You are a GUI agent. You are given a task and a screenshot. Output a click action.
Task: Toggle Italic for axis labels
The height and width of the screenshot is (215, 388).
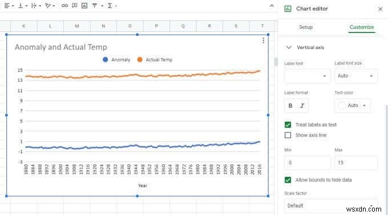pyautogui.click(x=302, y=106)
